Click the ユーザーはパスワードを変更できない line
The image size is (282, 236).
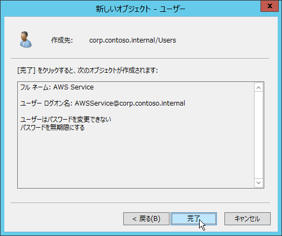tap(66, 120)
